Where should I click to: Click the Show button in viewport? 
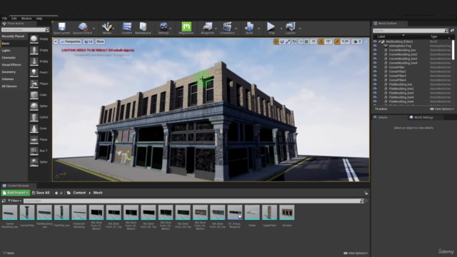[100, 41]
